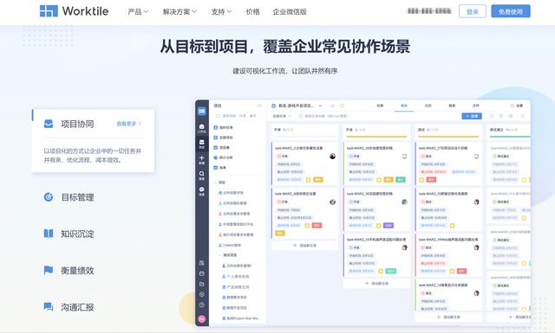Click the pink user avatar in dark sidebar
The height and width of the screenshot is (333, 555).
(x=202, y=319)
